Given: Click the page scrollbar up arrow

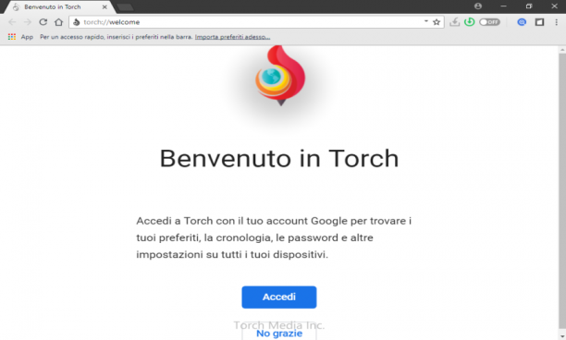Looking at the screenshot, I should (x=562, y=49).
